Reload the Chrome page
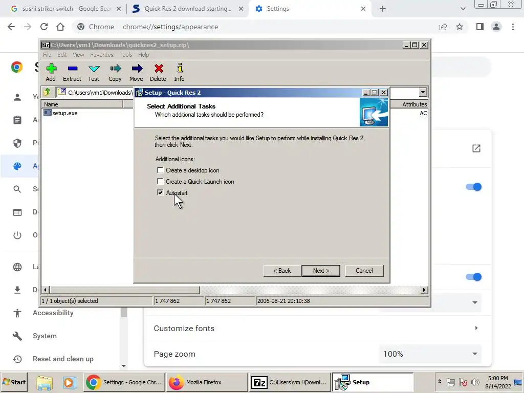524x393 pixels. tap(44, 27)
